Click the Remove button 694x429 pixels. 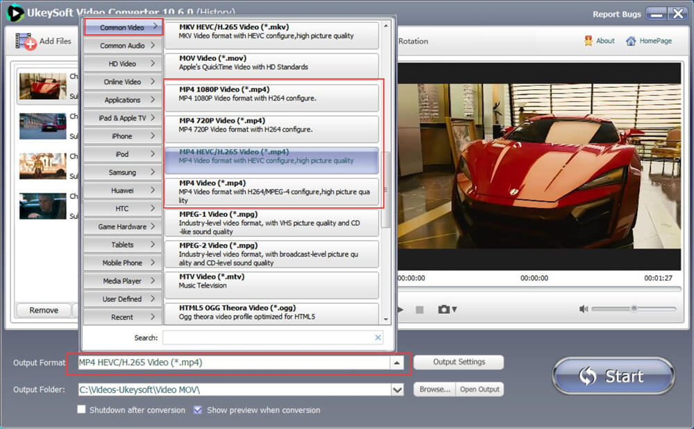tap(43, 310)
